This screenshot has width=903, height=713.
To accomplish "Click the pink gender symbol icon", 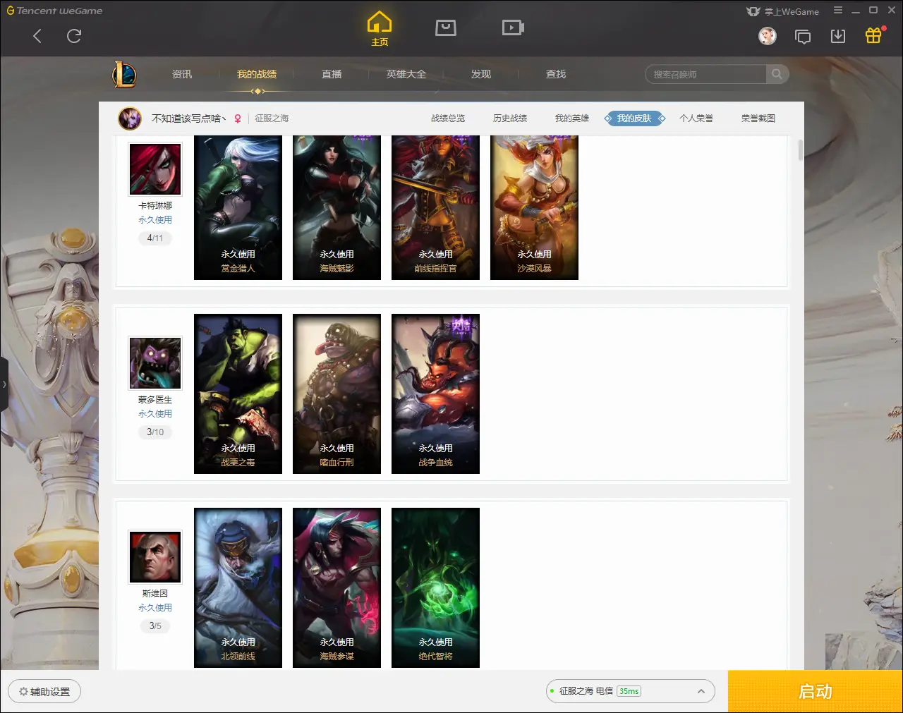I will pos(238,118).
